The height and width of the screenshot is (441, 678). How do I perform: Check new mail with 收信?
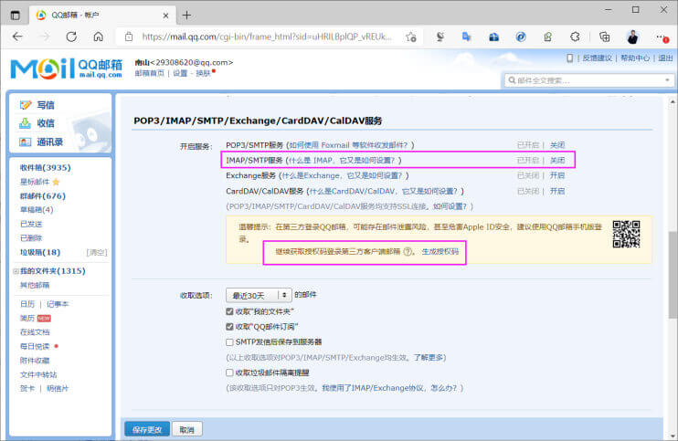[46, 123]
